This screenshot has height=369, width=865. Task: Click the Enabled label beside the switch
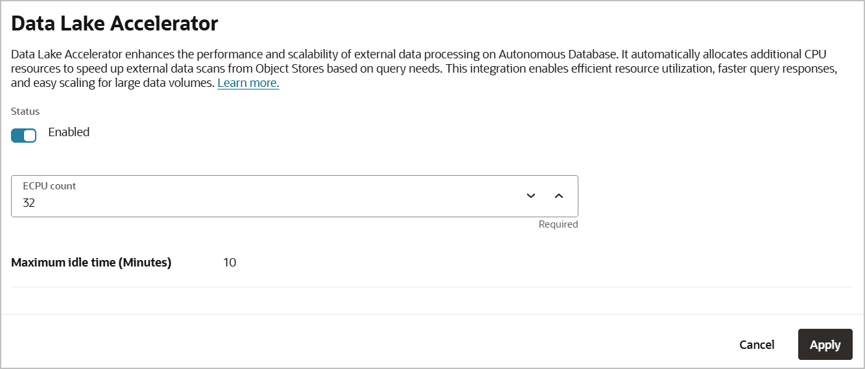point(69,132)
